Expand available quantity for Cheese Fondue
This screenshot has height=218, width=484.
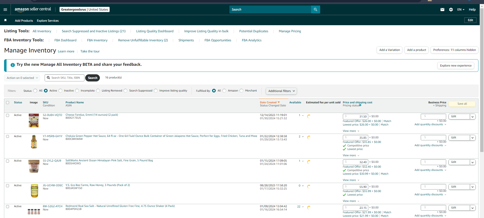(303, 115)
